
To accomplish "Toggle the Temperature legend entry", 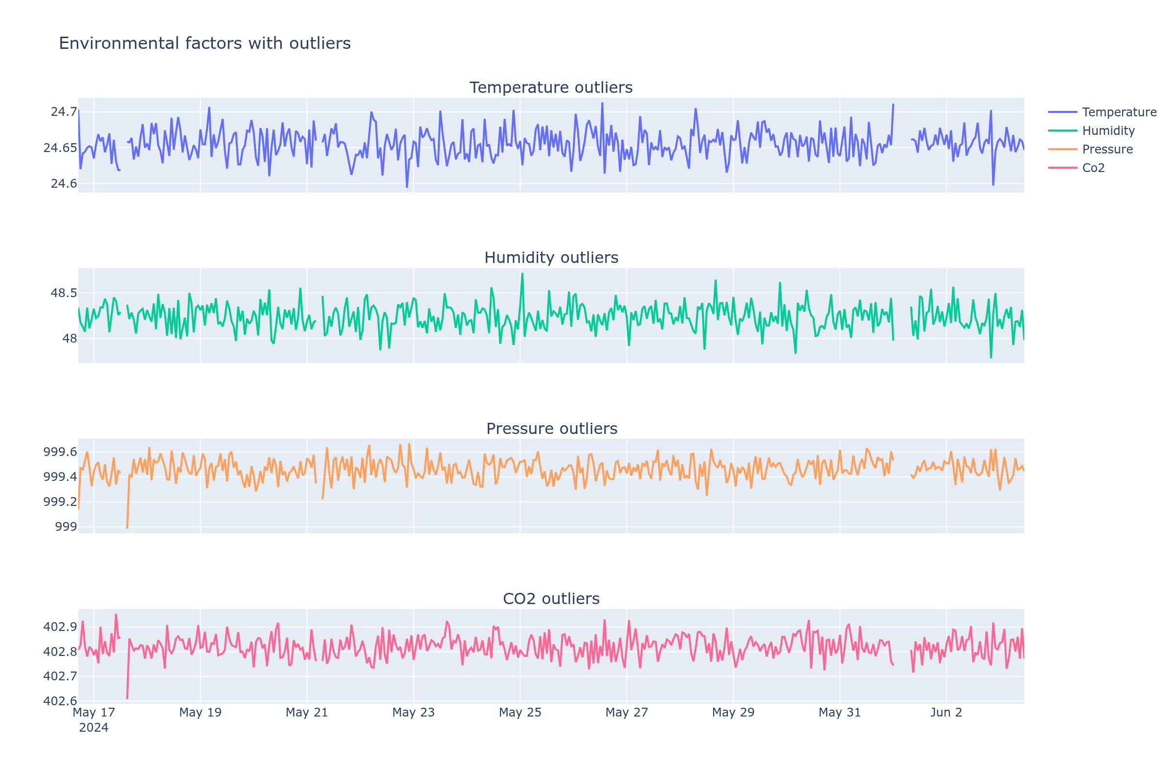I will click(1119, 112).
